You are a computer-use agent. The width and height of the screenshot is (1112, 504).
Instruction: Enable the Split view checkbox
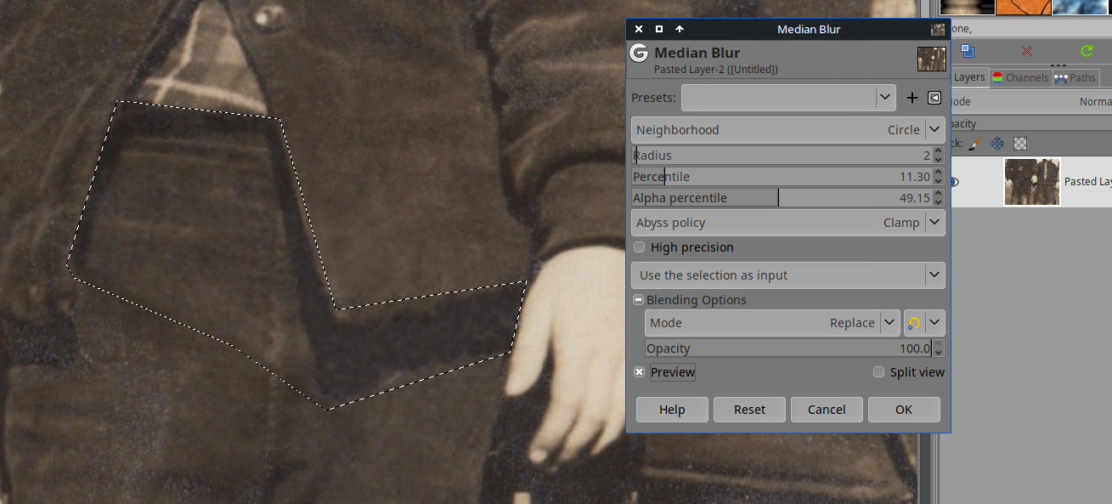click(x=879, y=372)
